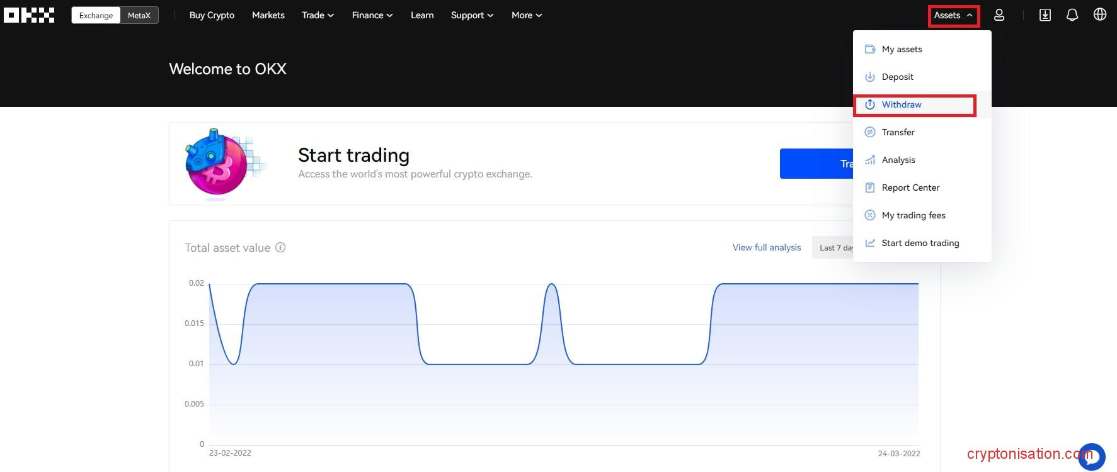Click the language globe icon

(1100, 15)
